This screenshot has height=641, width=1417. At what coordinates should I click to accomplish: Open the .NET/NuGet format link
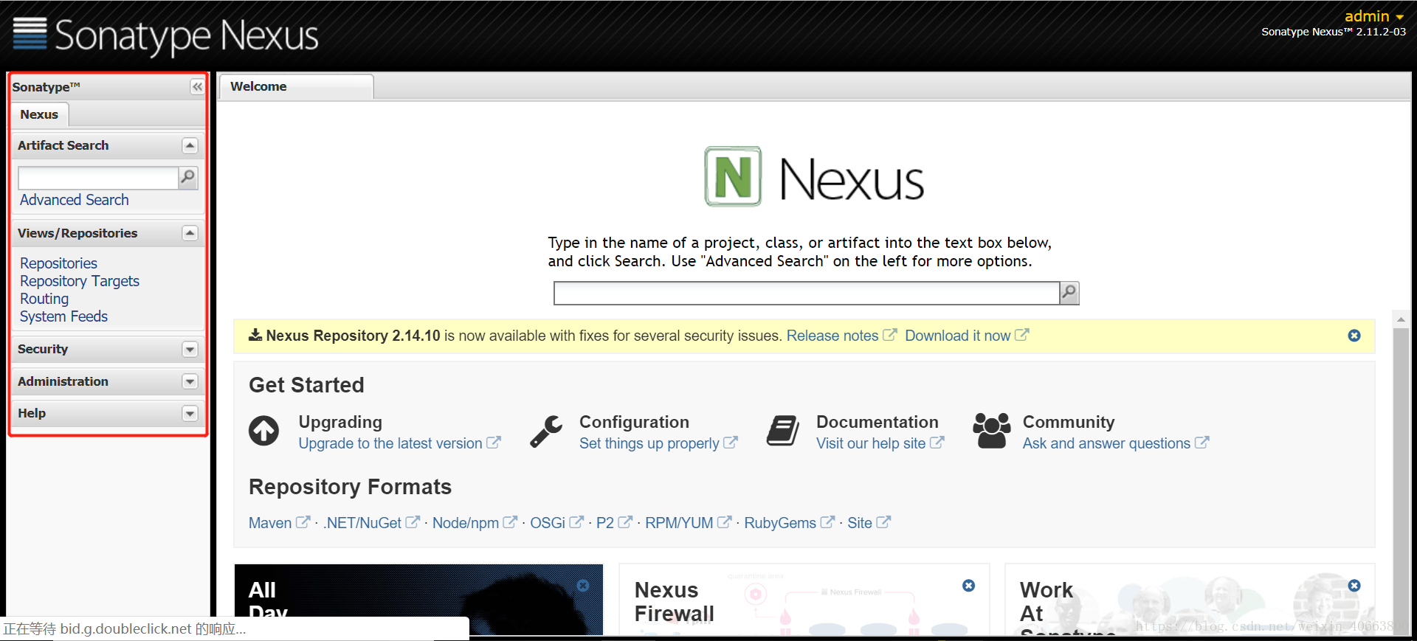(x=371, y=523)
